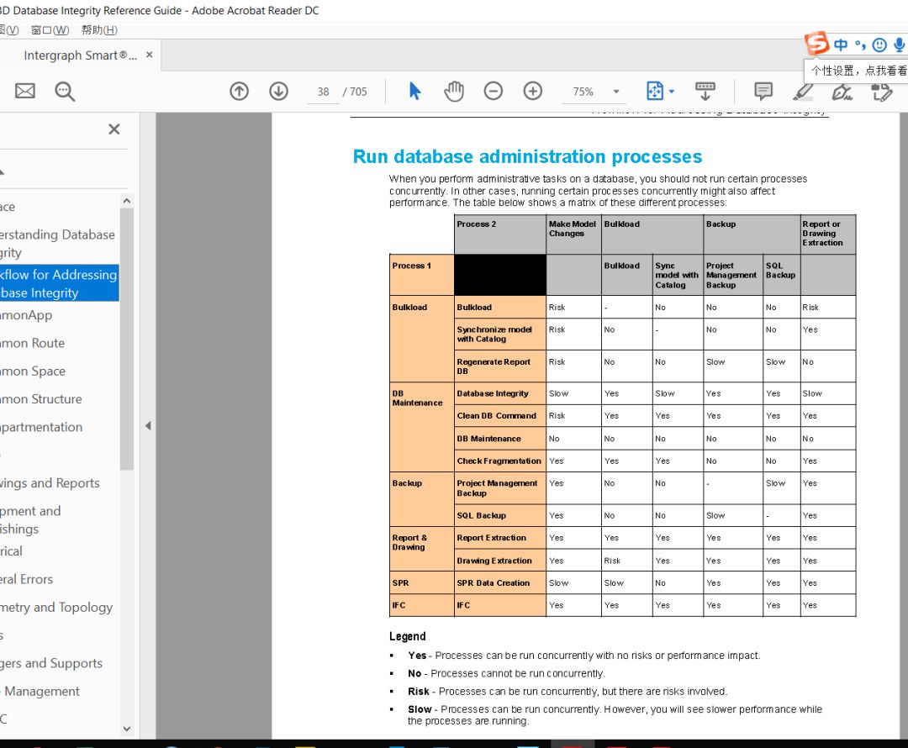Collapse the navigation pane with arrow
Viewport: 908px width, 748px height.
pos(148,426)
